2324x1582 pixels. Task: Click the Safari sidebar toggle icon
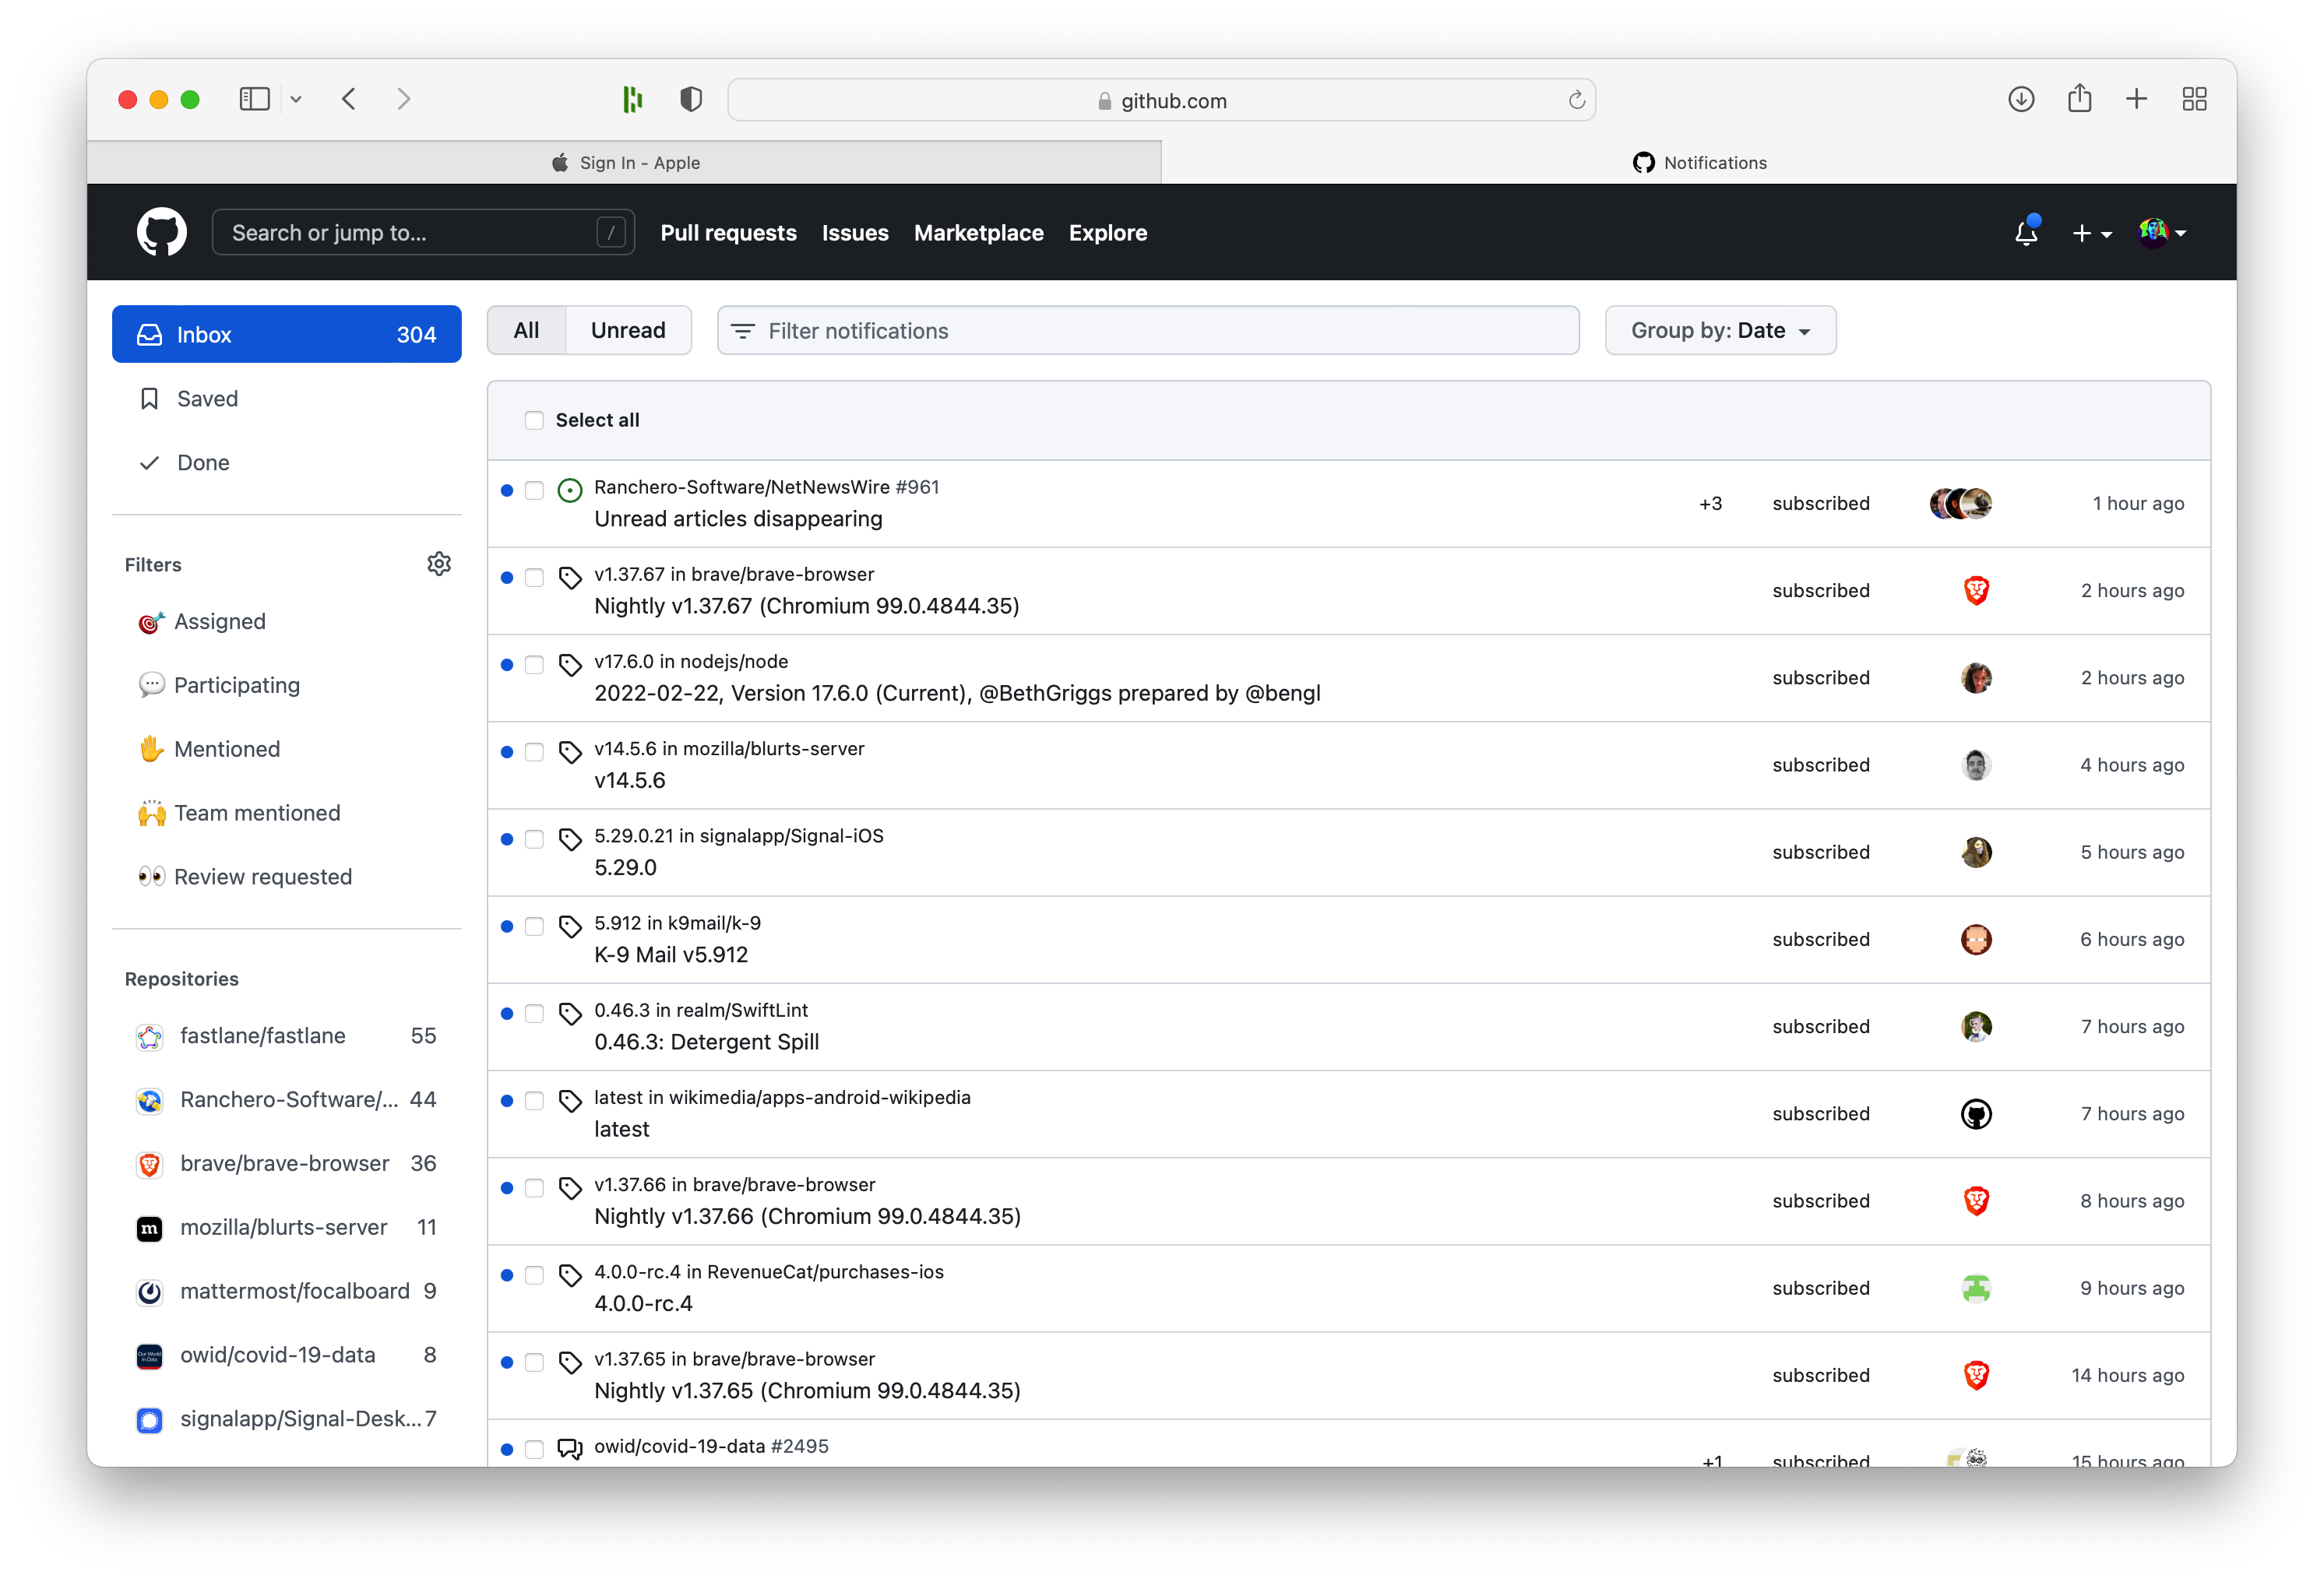254,99
